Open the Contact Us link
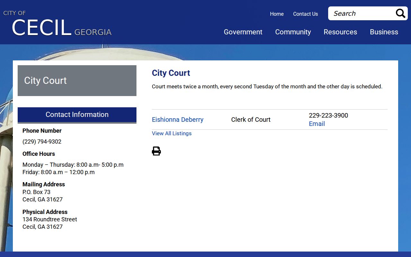 coord(305,14)
